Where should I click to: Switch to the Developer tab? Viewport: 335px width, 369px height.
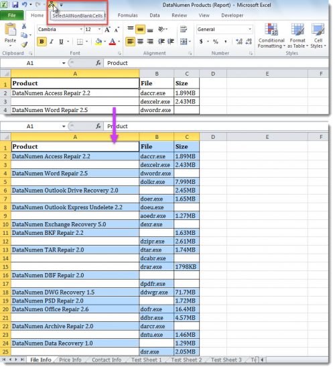click(232, 15)
